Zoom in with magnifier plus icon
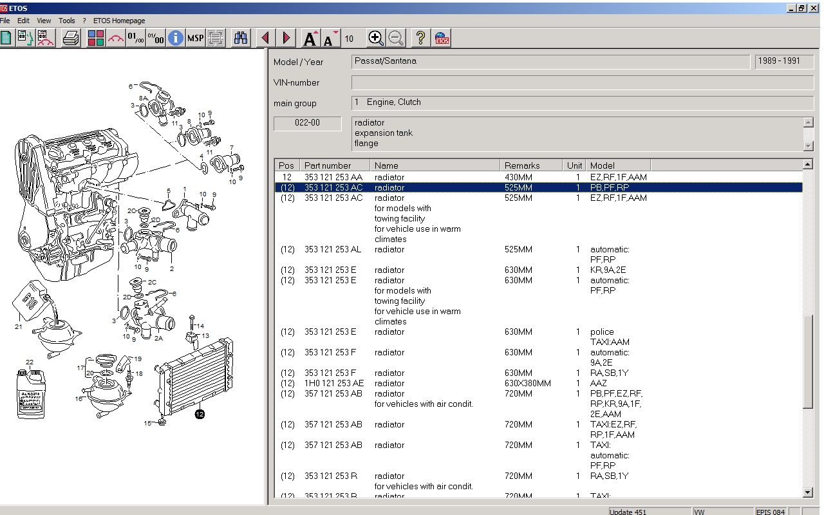This screenshot has height=515, width=824. [376, 38]
